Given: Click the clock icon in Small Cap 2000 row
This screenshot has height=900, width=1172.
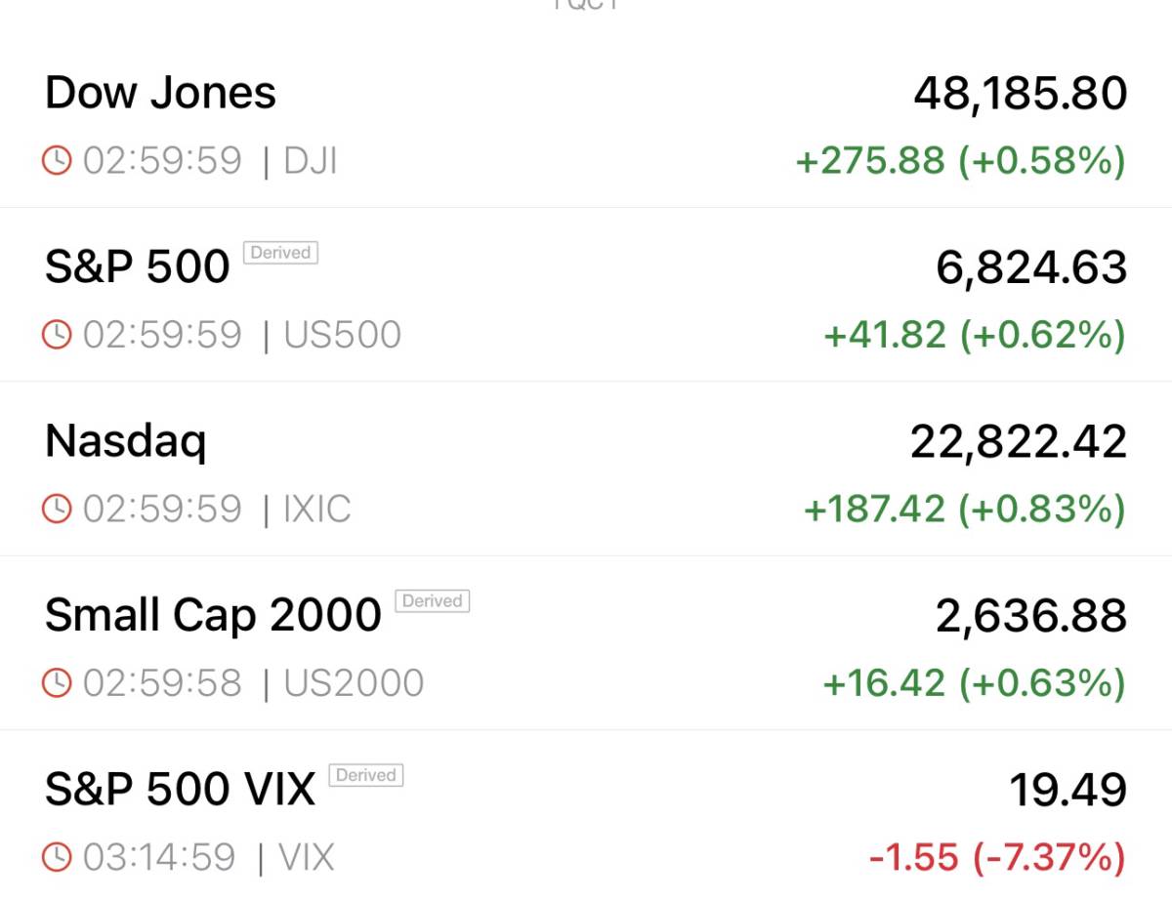Looking at the screenshot, I should [x=58, y=682].
